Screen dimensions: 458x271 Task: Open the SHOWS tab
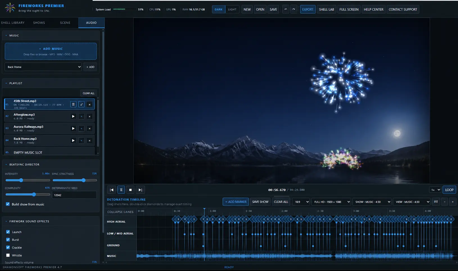(x=39, y=23)
